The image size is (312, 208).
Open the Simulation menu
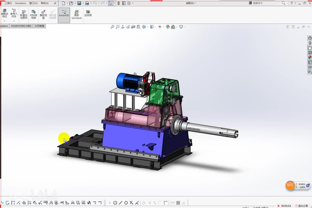[x=20, y=3]
